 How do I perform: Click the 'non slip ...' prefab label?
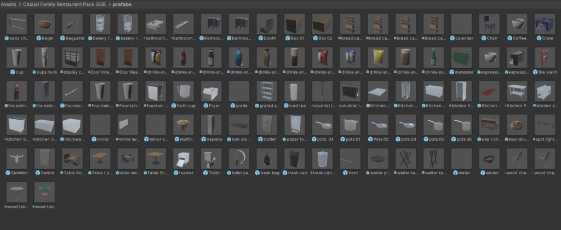[241, 139]
